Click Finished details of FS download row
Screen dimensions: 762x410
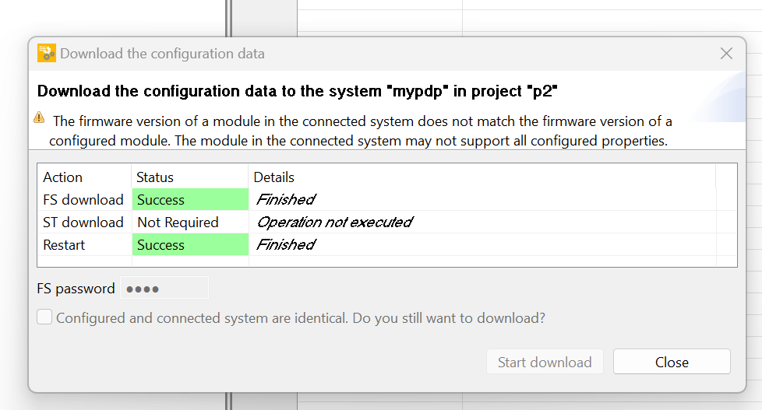[482, 199]
